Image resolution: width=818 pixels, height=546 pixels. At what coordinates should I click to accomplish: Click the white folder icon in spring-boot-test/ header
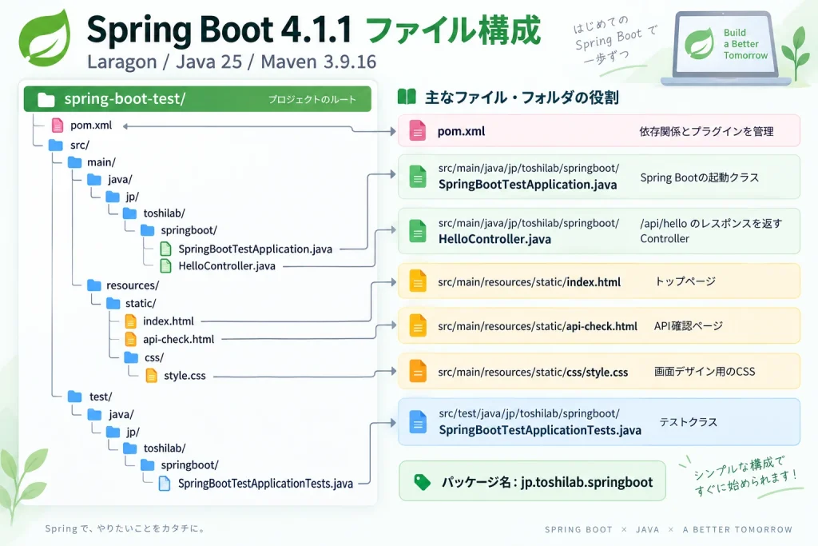pos(46,100)
